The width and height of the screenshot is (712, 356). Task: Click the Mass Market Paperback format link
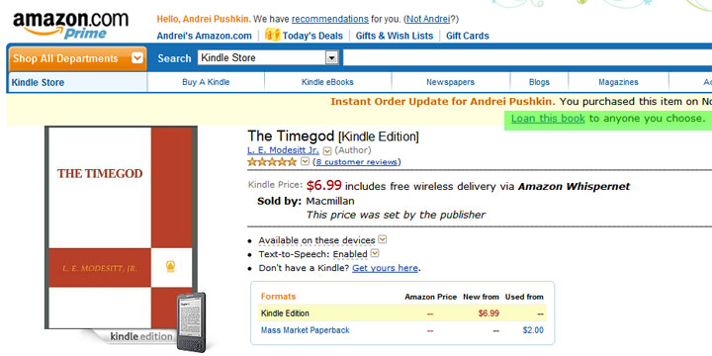coord(306,330)
